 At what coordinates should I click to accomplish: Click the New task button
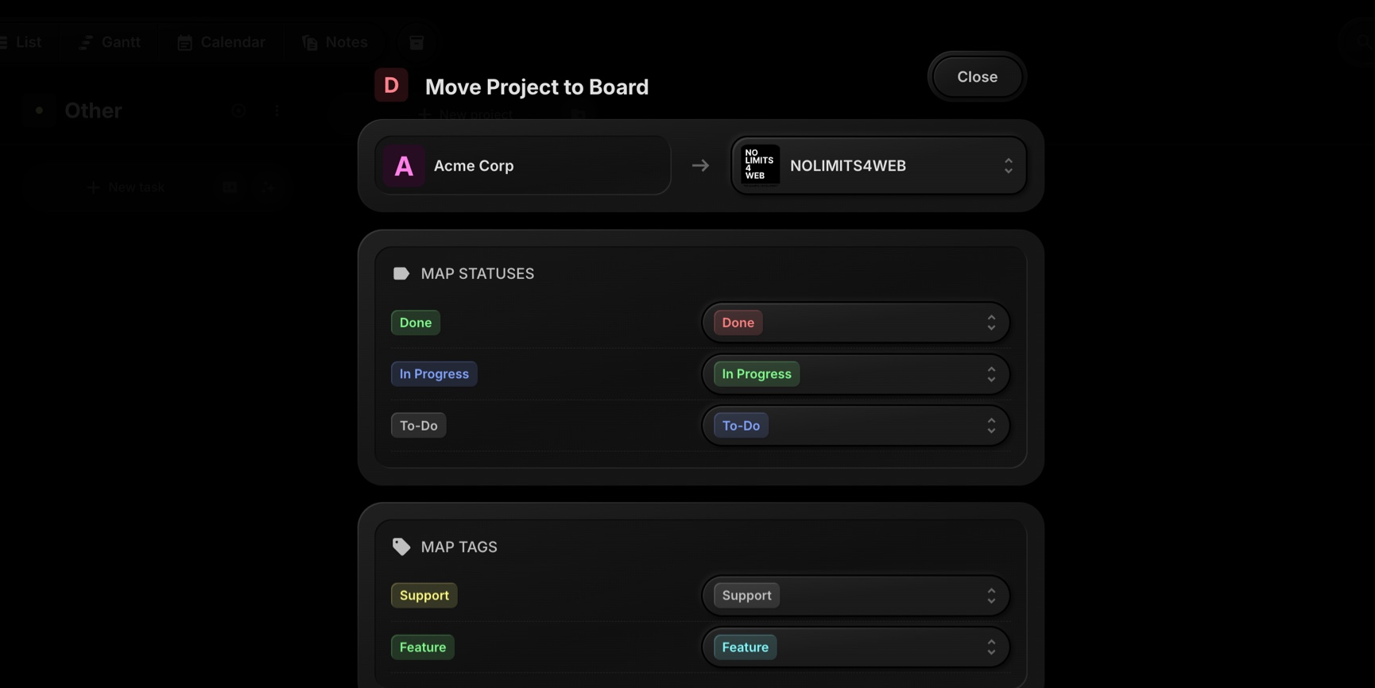126,187
